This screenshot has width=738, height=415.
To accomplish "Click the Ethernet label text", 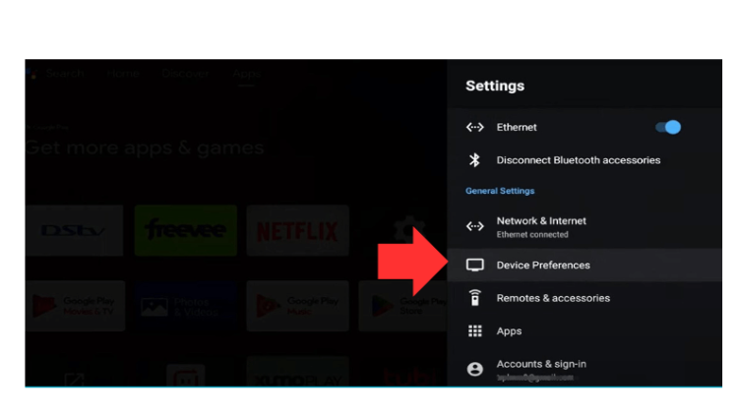I will click(x=517, y=127).
